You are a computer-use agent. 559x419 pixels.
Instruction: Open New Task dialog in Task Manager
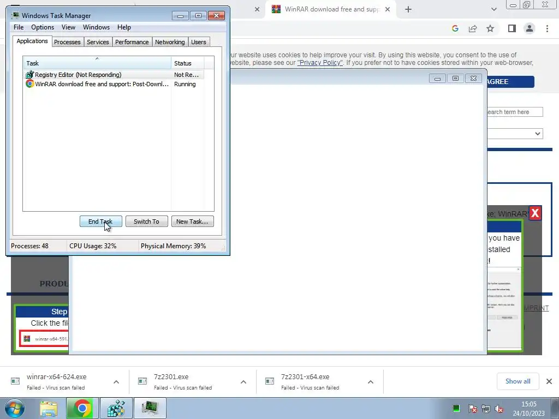[x=192, y=222]
